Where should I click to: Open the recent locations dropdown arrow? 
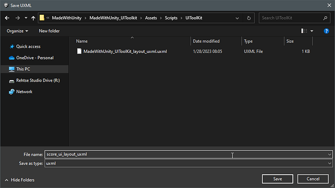[x=26, y=18]
